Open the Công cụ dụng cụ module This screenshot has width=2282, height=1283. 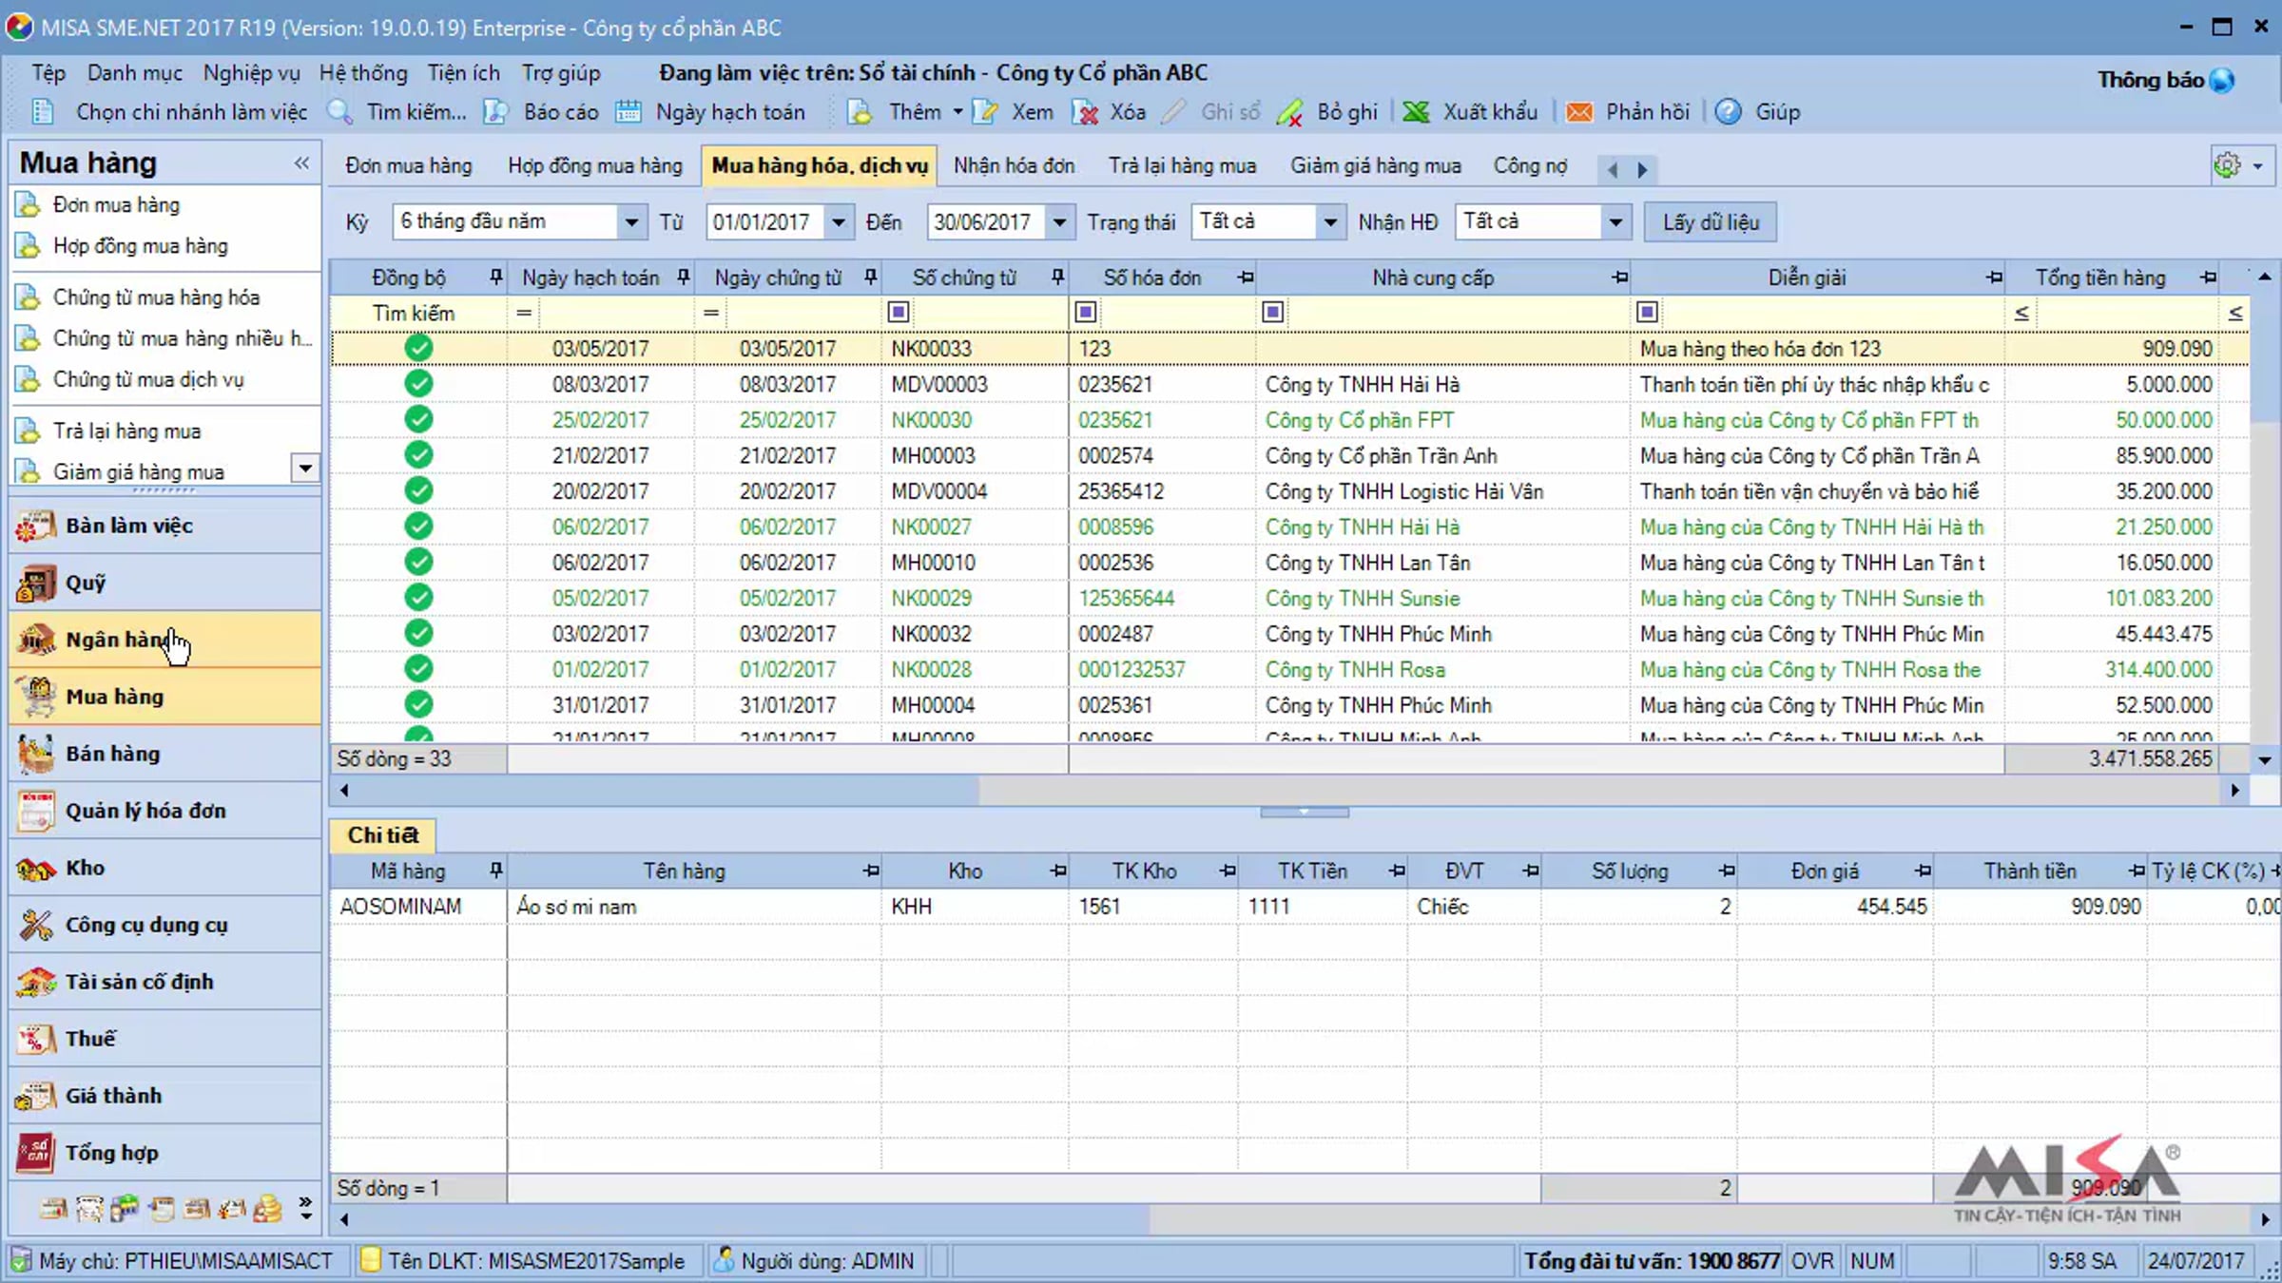pos(164,925)
